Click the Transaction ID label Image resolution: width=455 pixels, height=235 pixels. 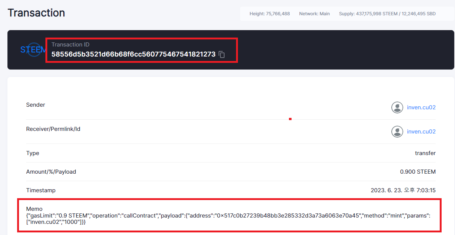70,45
